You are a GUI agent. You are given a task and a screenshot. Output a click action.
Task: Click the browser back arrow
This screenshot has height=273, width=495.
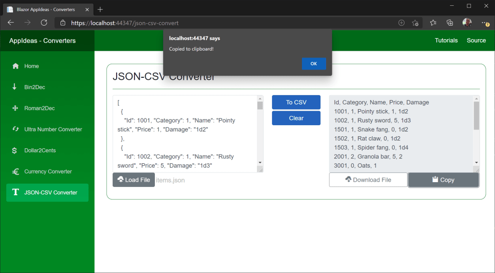click(11, 23)
